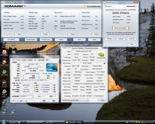Open the Adobe Reader 9 desktop shortcut

(4, 45)
